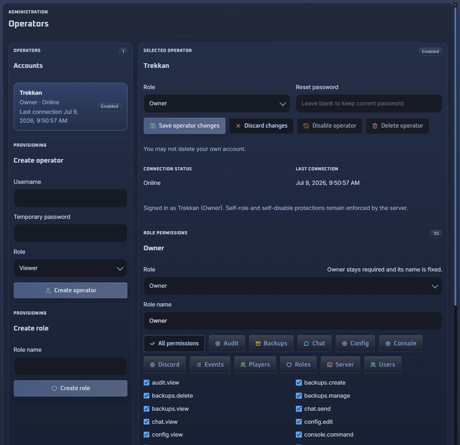The height and width of the screenshot is (445, 460).
Task: Open the Role permissions Owner dropdown
Action: point(293,286)
